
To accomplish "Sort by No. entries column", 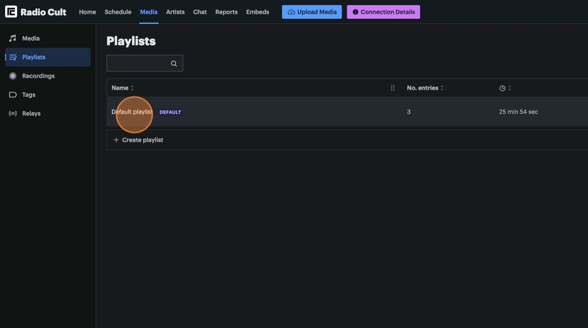I will pyautogui.click(x=425, y=88).
